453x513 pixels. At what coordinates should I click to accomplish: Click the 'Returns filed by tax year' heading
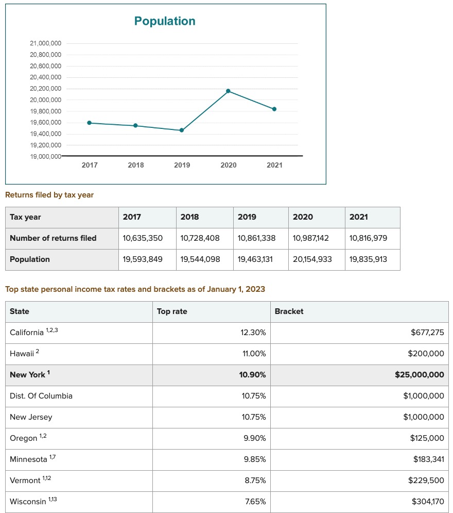[49, 195]
